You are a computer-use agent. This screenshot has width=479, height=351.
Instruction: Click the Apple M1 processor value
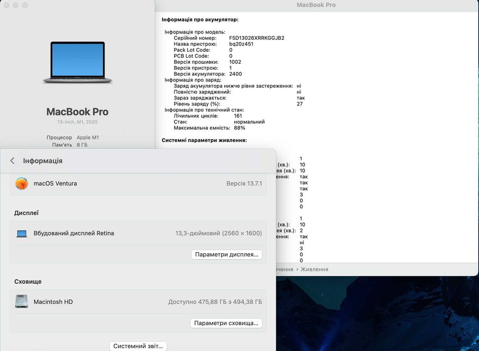pos(88,137)
